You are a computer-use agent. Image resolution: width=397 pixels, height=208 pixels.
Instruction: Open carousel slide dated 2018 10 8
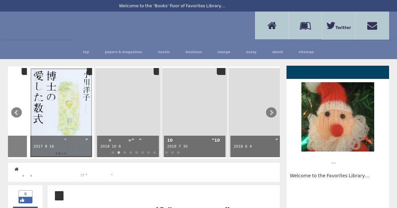click(x=128, y=113)
